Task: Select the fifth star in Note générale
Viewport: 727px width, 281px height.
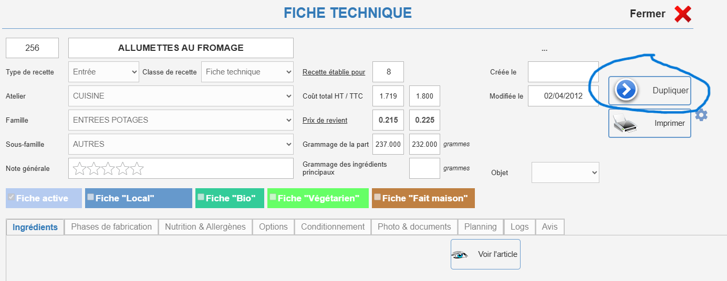Action: pyautogui.click(x=137, y=168)
